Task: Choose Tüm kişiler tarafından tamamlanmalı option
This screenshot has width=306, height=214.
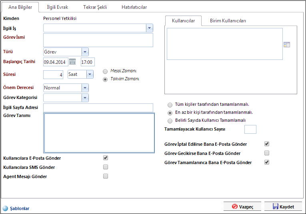Action: click(170, 105)
